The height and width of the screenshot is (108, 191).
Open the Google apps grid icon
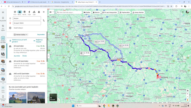click(183, 12)
